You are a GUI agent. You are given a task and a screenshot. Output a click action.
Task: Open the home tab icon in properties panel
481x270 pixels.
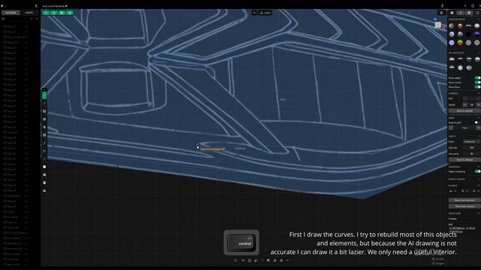click(452, 13)
